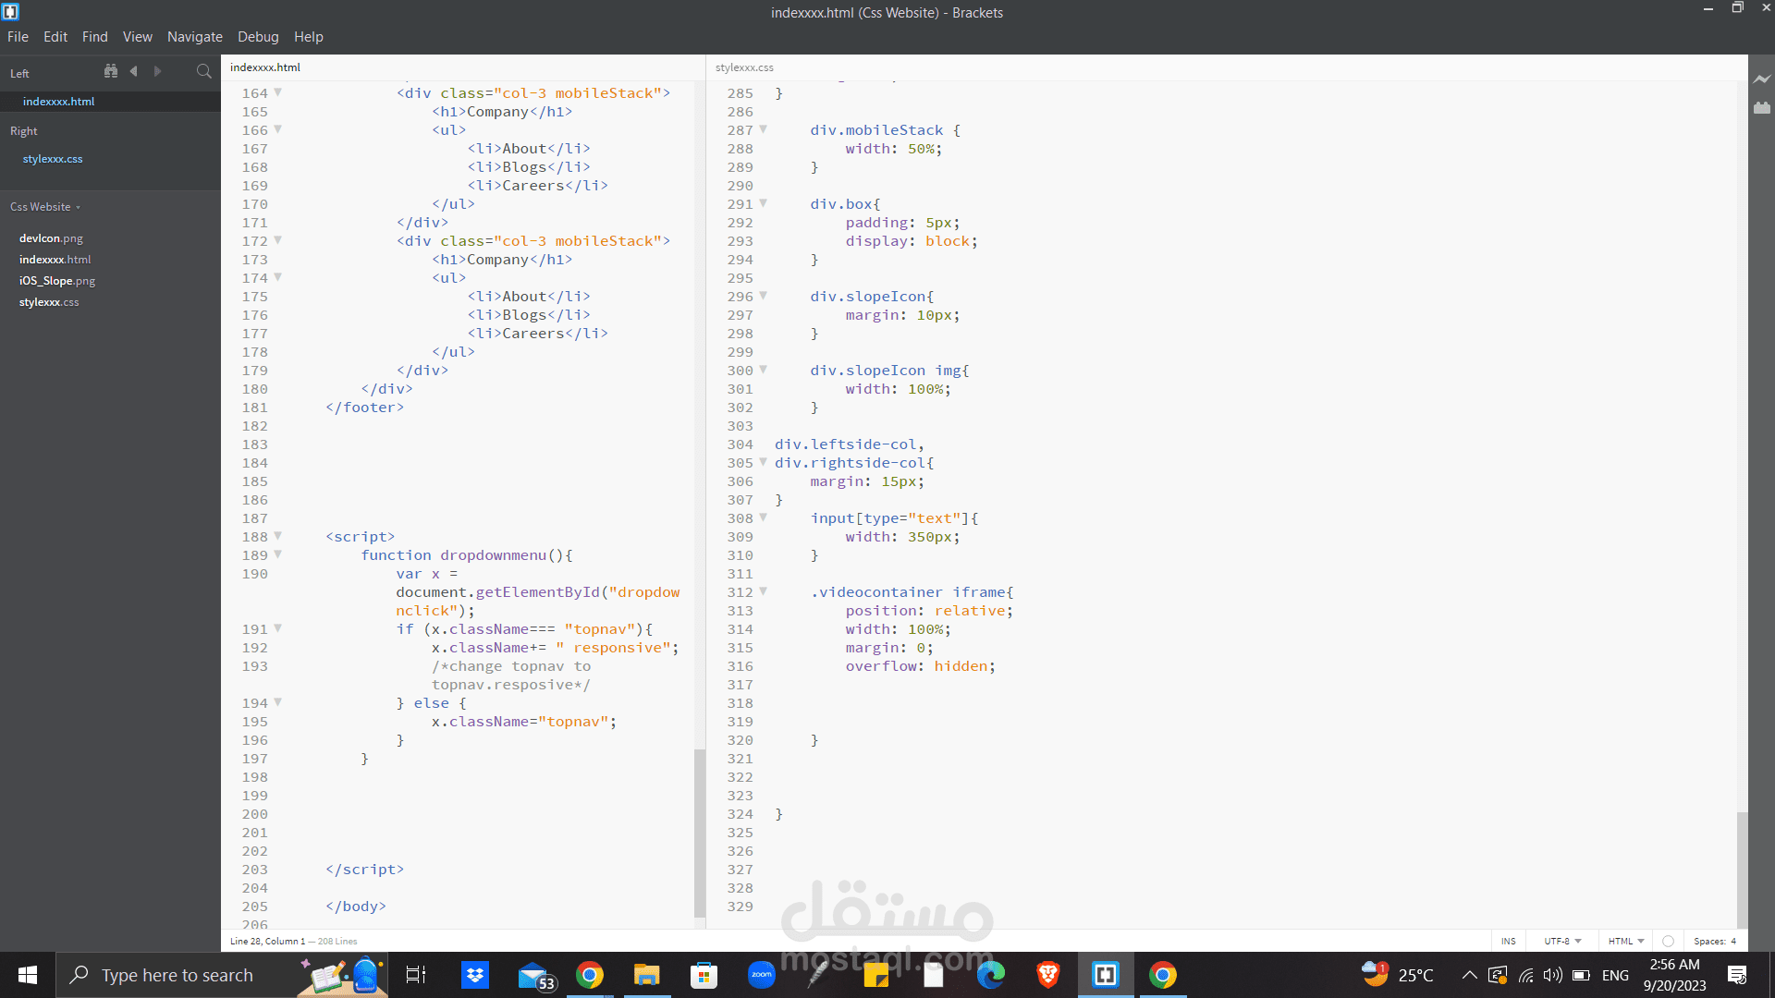The height and width of the screenshot is (998, 1775).
Task: Open the UTF-8 encoding dropdown
Action: [1562, 941]
